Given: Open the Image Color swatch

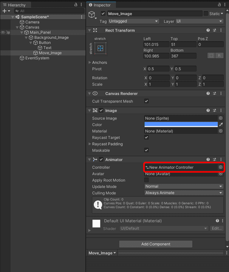Looking at the screenshot, I should click(181, 125).
